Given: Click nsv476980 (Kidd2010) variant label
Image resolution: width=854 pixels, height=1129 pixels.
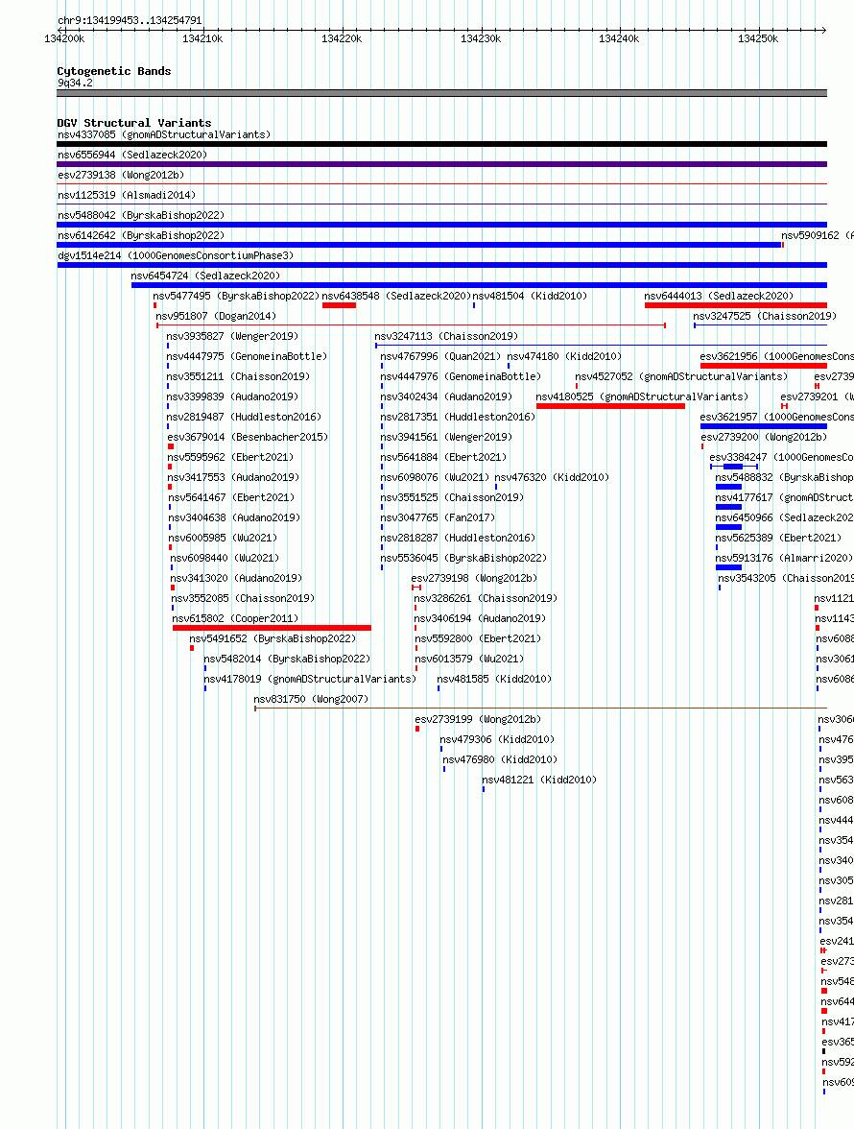Looking at the screenshot, I should (x=500, y=759).
